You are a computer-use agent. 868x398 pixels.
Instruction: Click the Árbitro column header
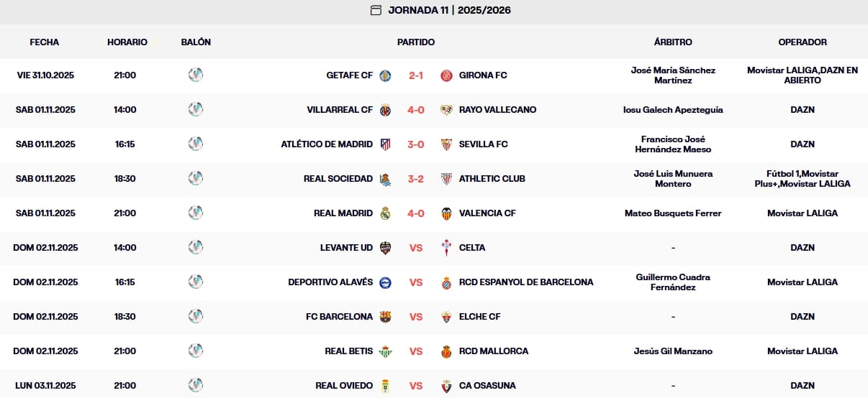[673, 42]
